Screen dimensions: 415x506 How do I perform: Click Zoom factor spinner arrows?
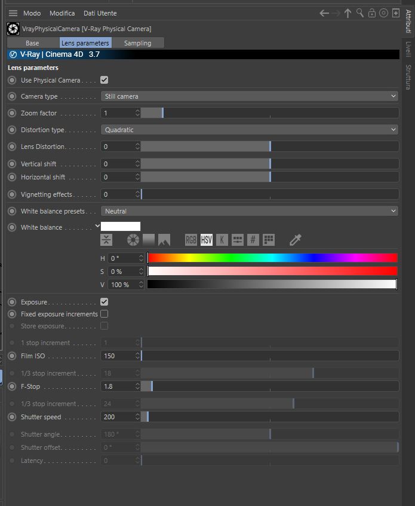137,113
